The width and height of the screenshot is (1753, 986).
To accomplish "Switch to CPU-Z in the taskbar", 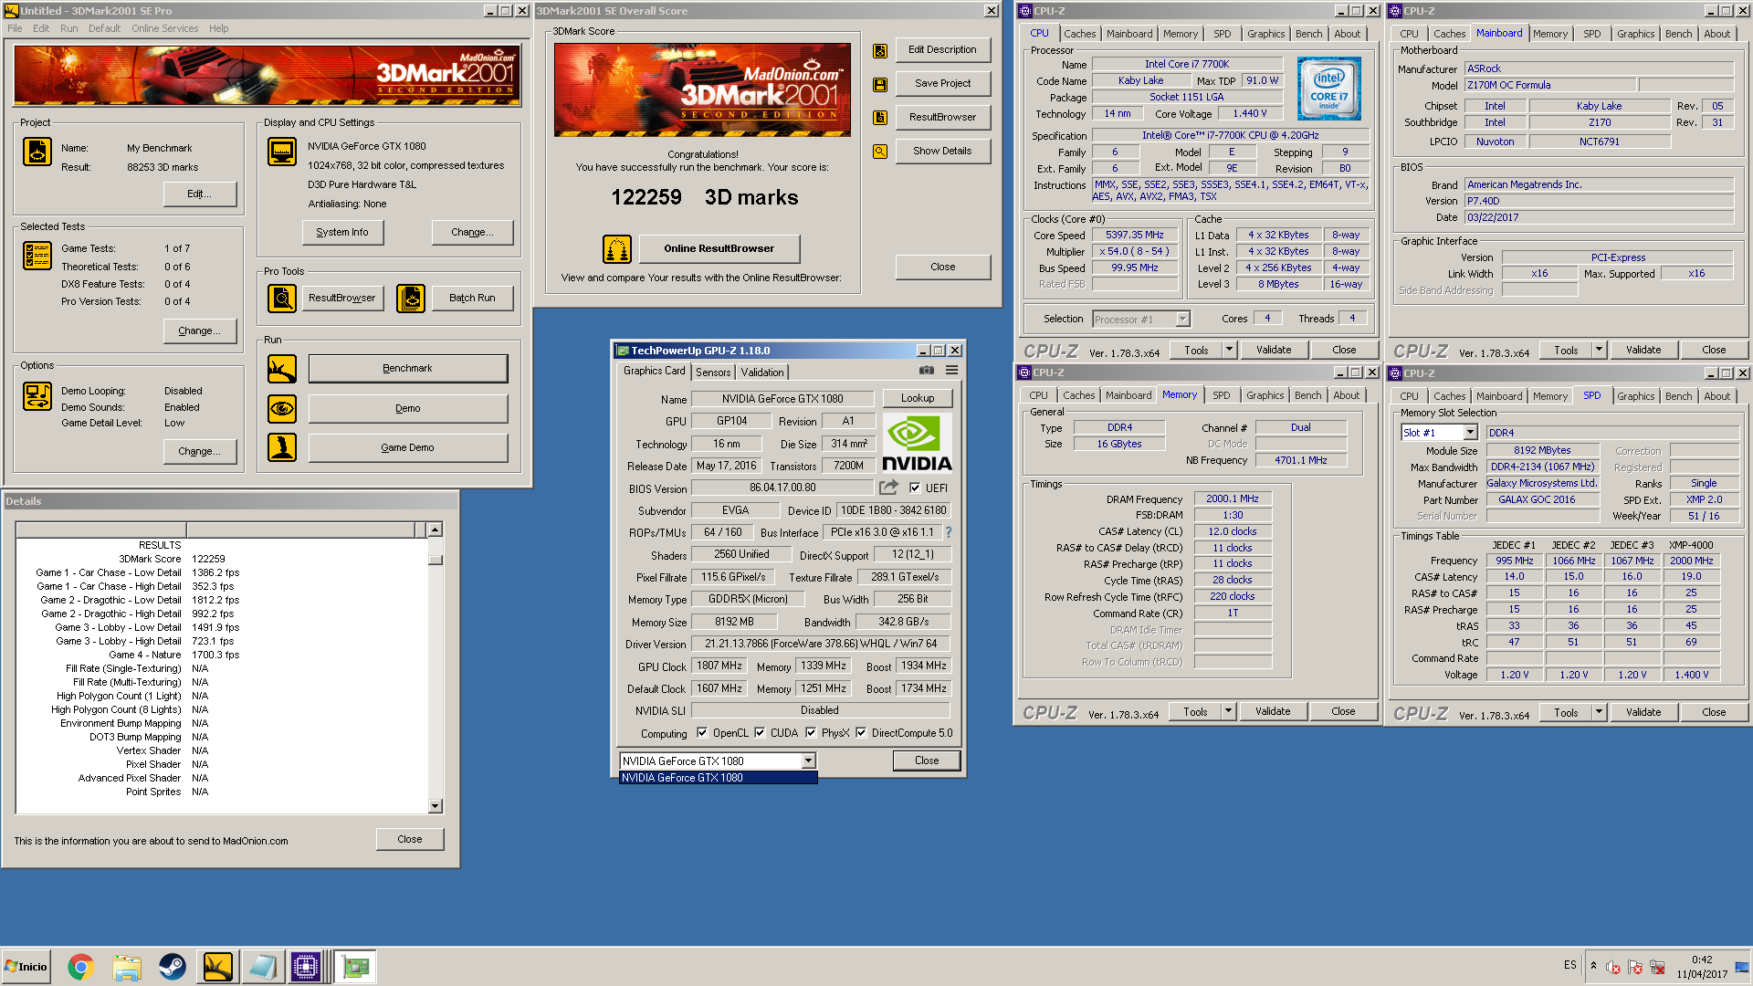I will point(306,967).
